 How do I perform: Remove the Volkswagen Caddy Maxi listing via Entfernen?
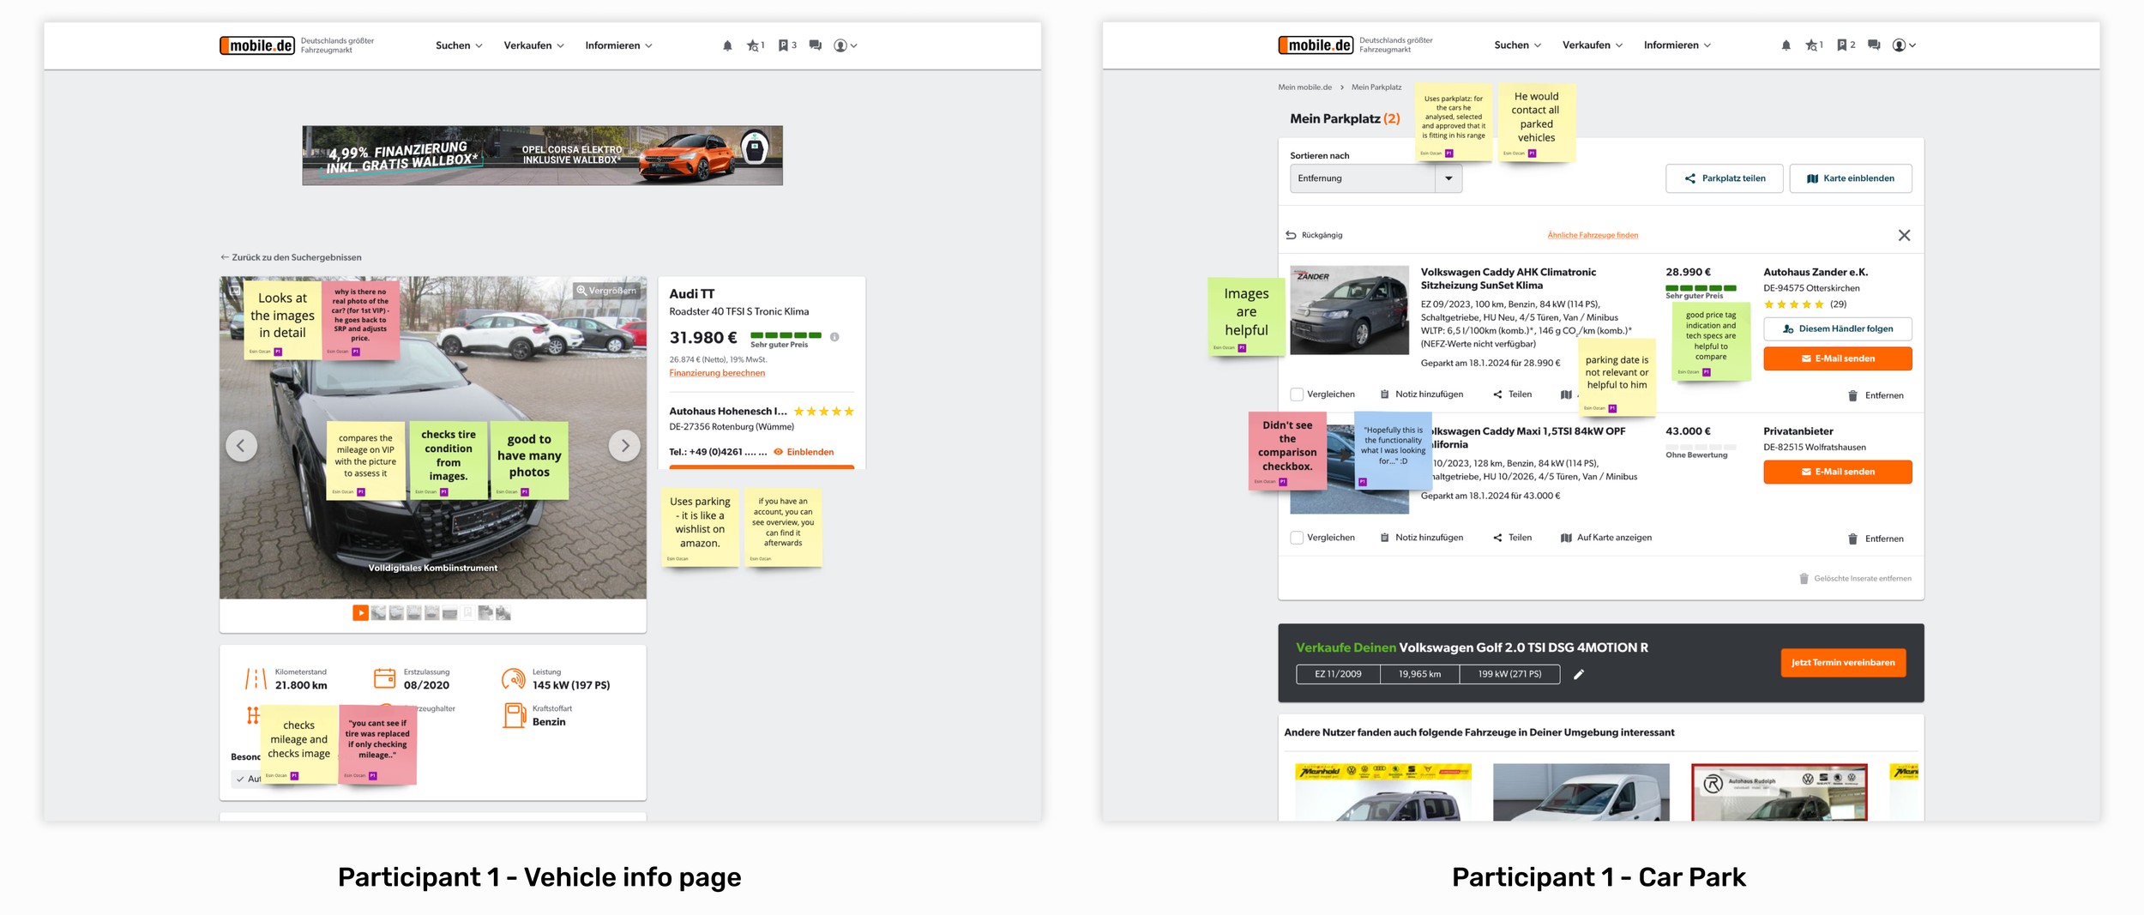tap(1875, 539)
